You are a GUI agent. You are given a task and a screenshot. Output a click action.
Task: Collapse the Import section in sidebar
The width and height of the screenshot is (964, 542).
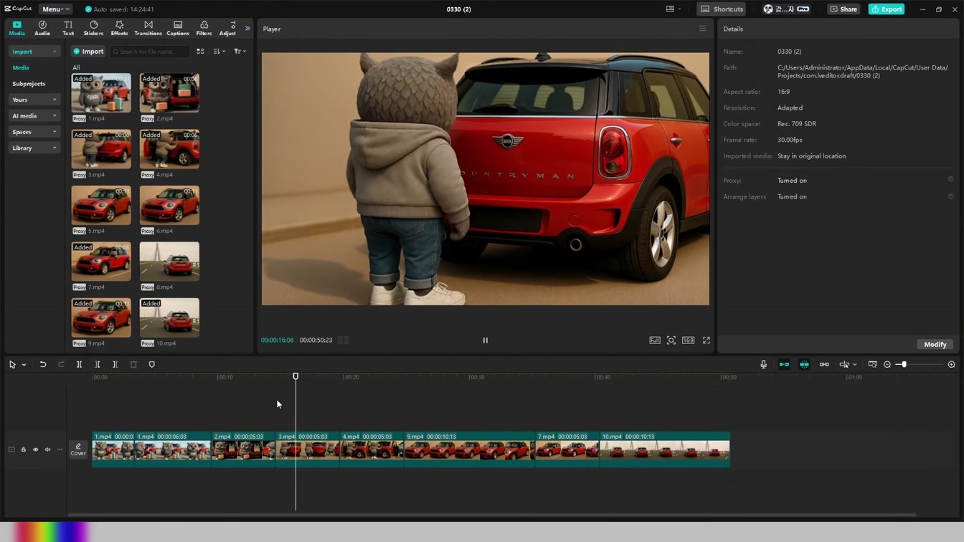point(34,52)
